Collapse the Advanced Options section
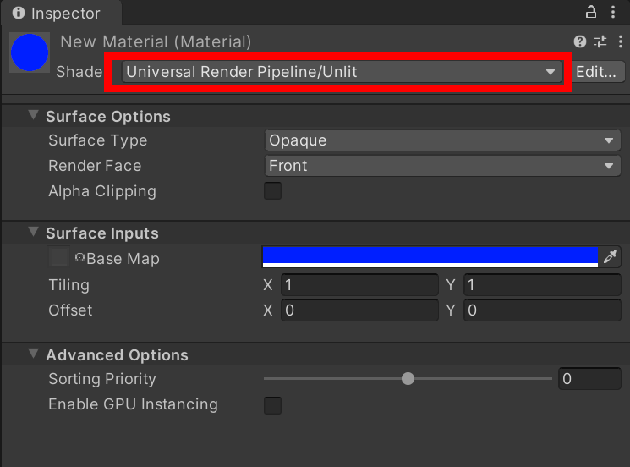Image resolution: width=630 pixels, height=467 pixels. [x=34, y=354]
